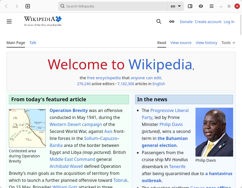Screen dimensions: 242x188
Task: Click Create account link
Action: [208, 22]
